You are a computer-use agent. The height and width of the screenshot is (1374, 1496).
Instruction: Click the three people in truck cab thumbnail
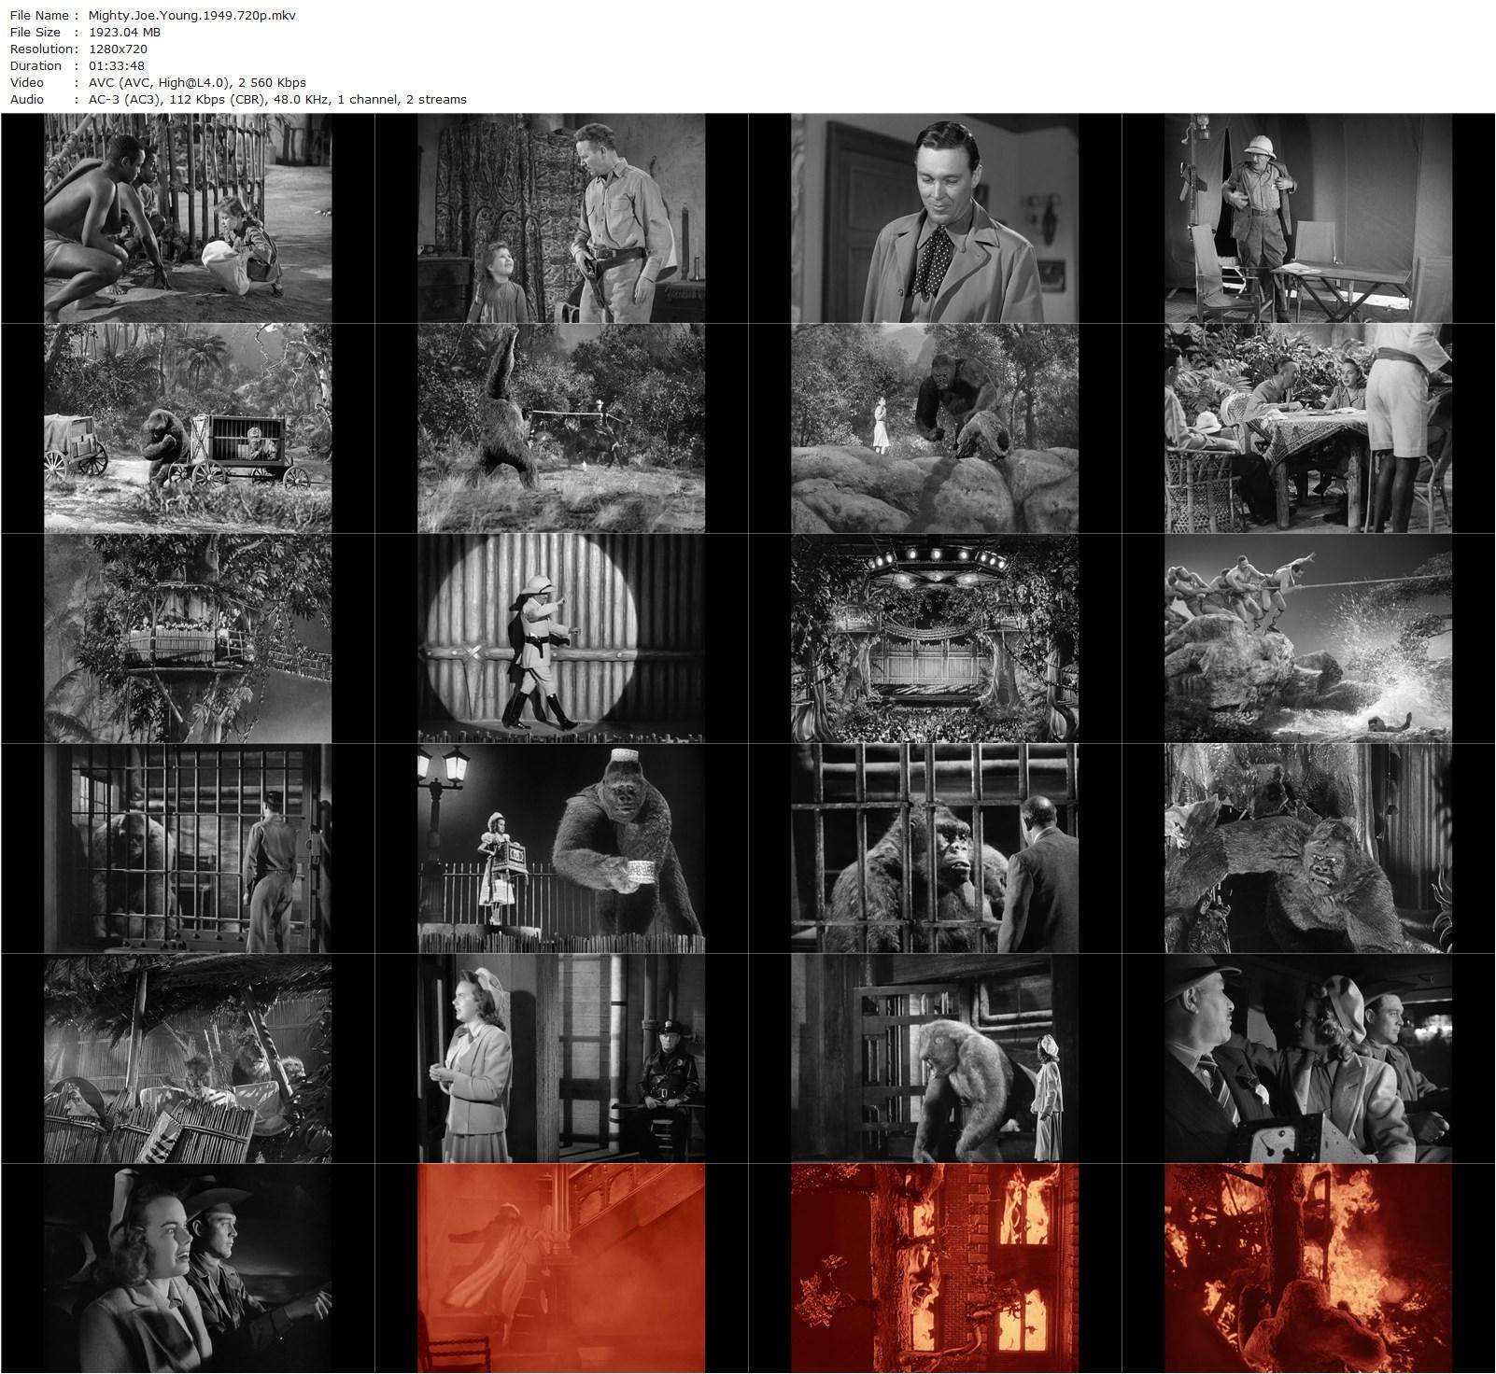coord(1308,1059)
